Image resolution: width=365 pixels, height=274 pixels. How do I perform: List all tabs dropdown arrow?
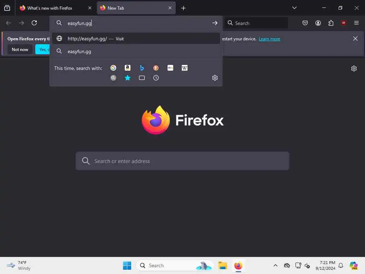294,8
